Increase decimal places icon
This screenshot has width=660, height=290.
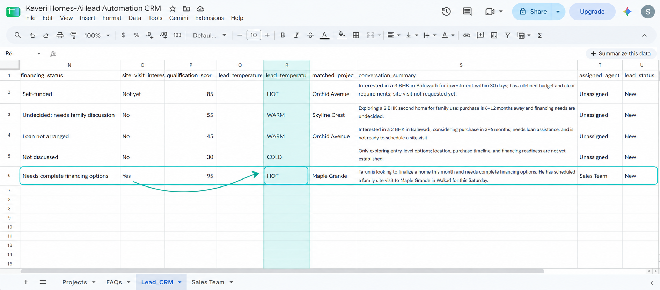[163, 35]
